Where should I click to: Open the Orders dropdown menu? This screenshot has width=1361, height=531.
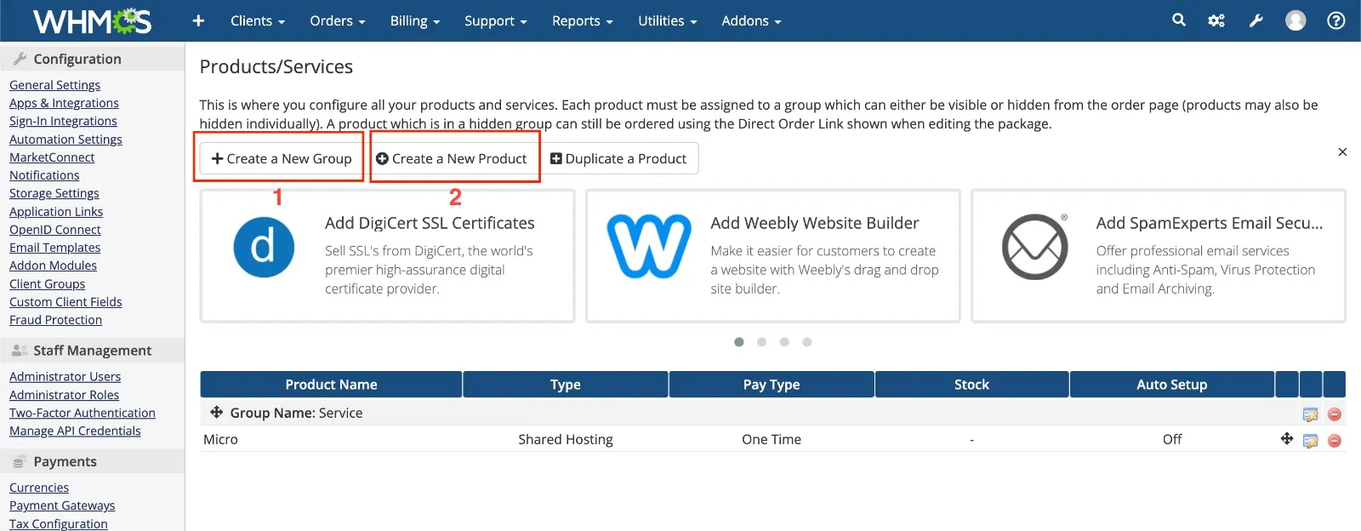tap(338, 20)
